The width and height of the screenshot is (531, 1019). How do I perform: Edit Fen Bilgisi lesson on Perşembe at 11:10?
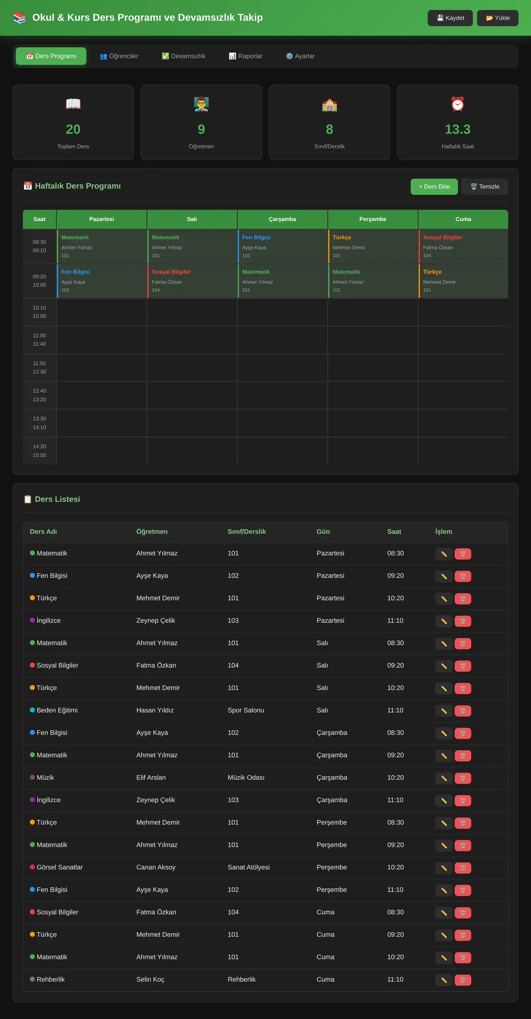pyautogui.click(x=444, y=891)
